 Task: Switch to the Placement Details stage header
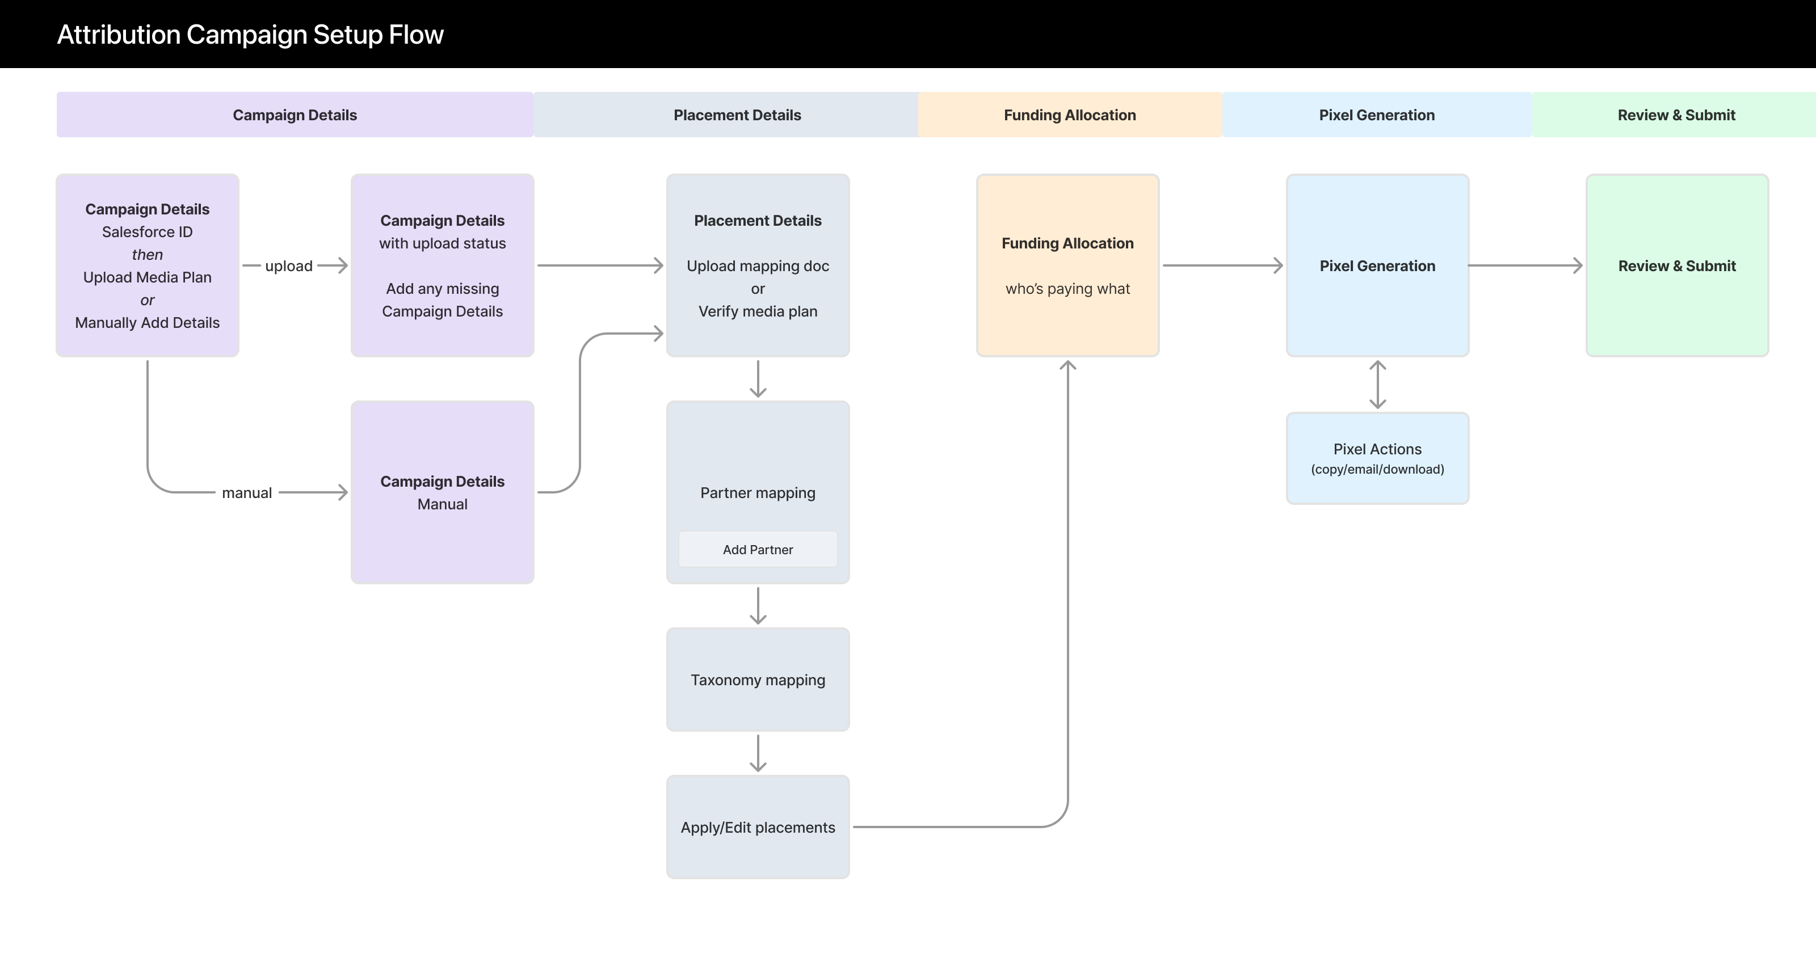point(737,114)
